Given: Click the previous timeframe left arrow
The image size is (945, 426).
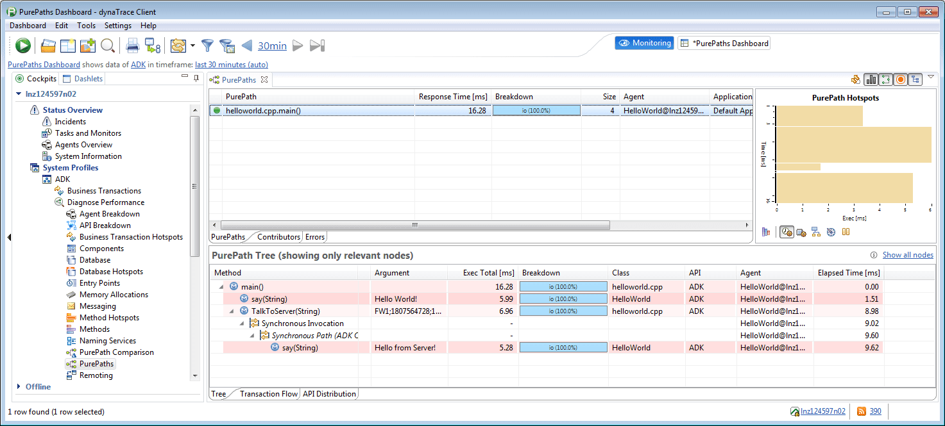Looking at the screenshot, I should click(x=247, y=45).
